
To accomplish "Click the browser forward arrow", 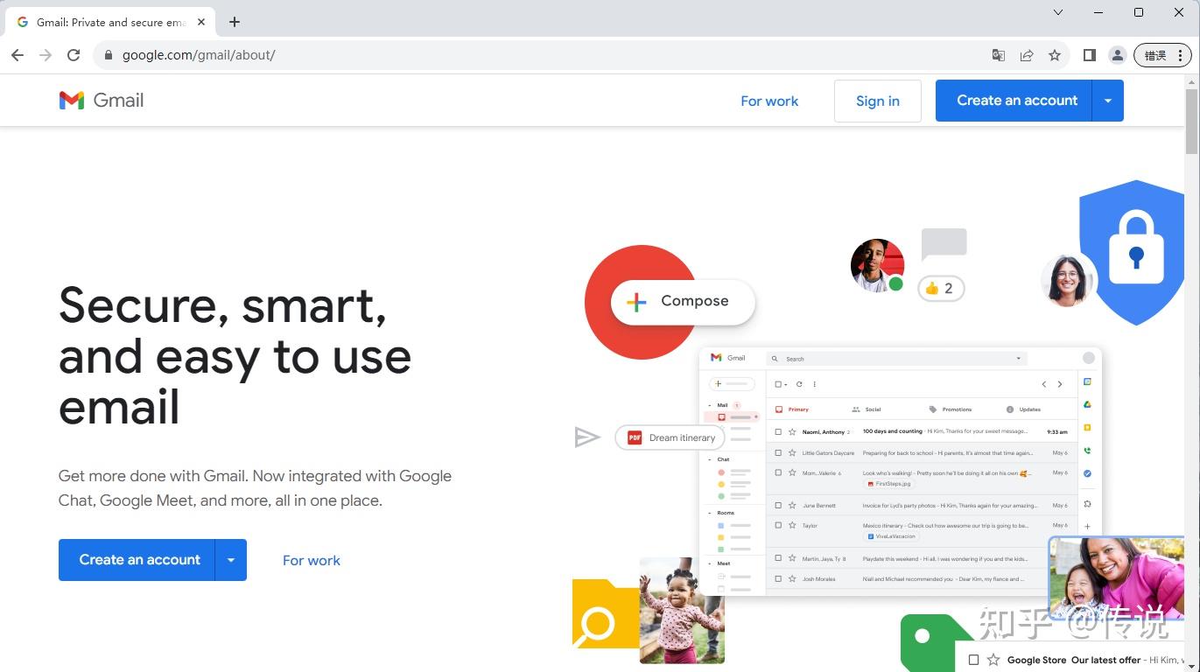I will 46,55.
